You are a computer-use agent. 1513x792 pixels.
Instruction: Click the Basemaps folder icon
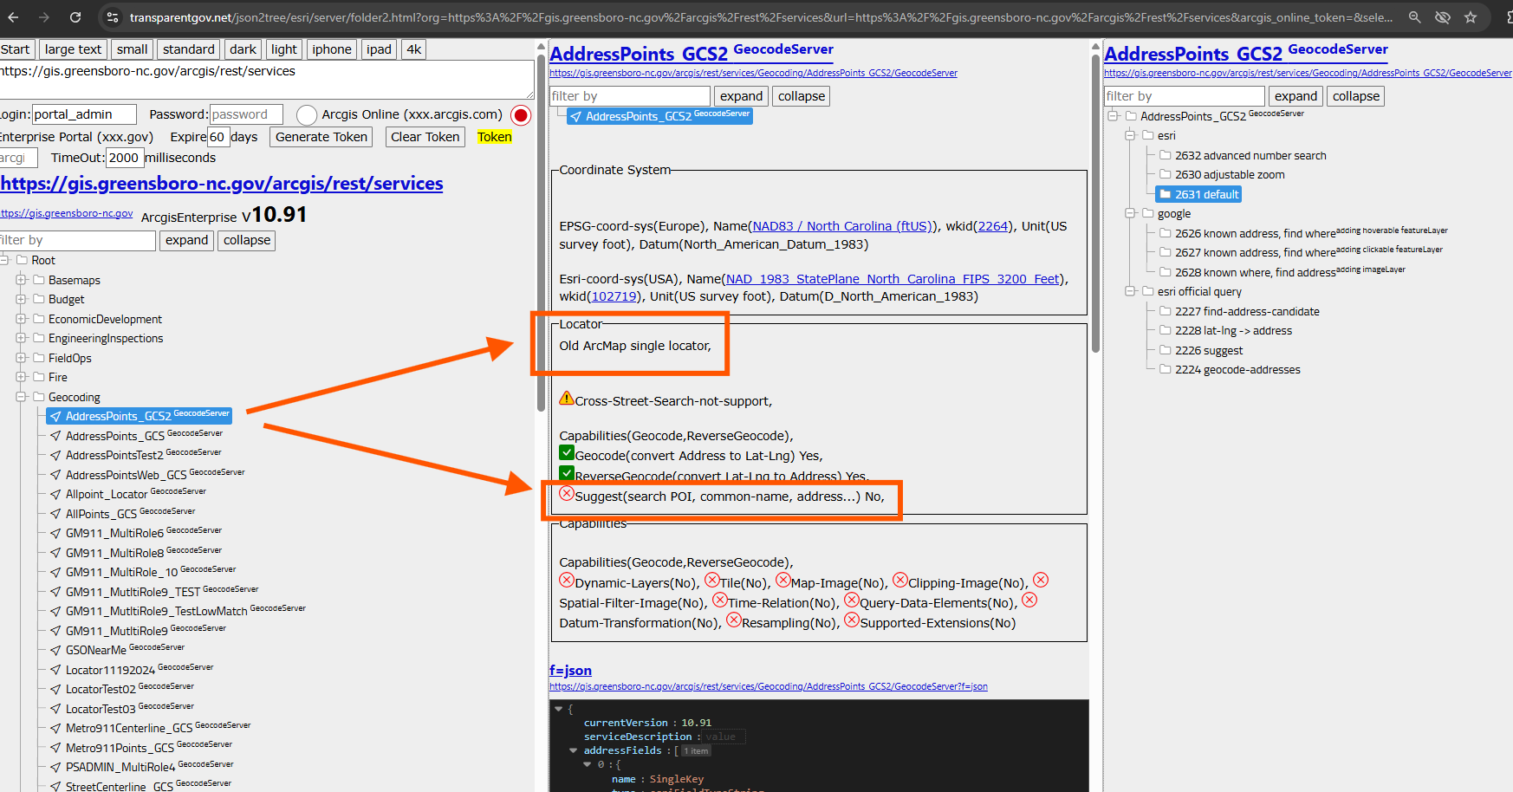click(39, 280)
